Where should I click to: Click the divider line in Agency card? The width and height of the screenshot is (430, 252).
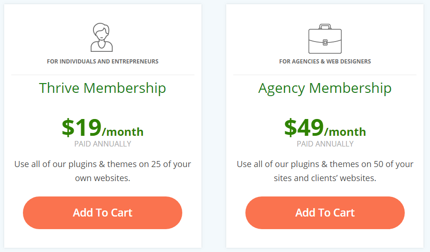pos(325,75)
